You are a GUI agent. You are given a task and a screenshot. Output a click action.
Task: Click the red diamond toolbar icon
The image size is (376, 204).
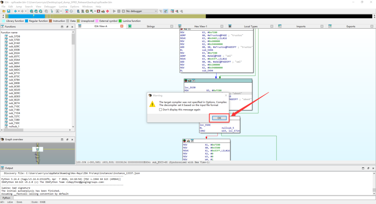click(108, 11)
